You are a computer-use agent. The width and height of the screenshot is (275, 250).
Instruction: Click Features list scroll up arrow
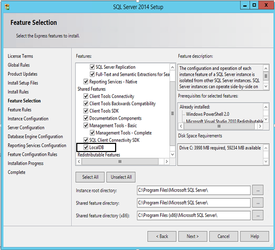click(173, 67)
